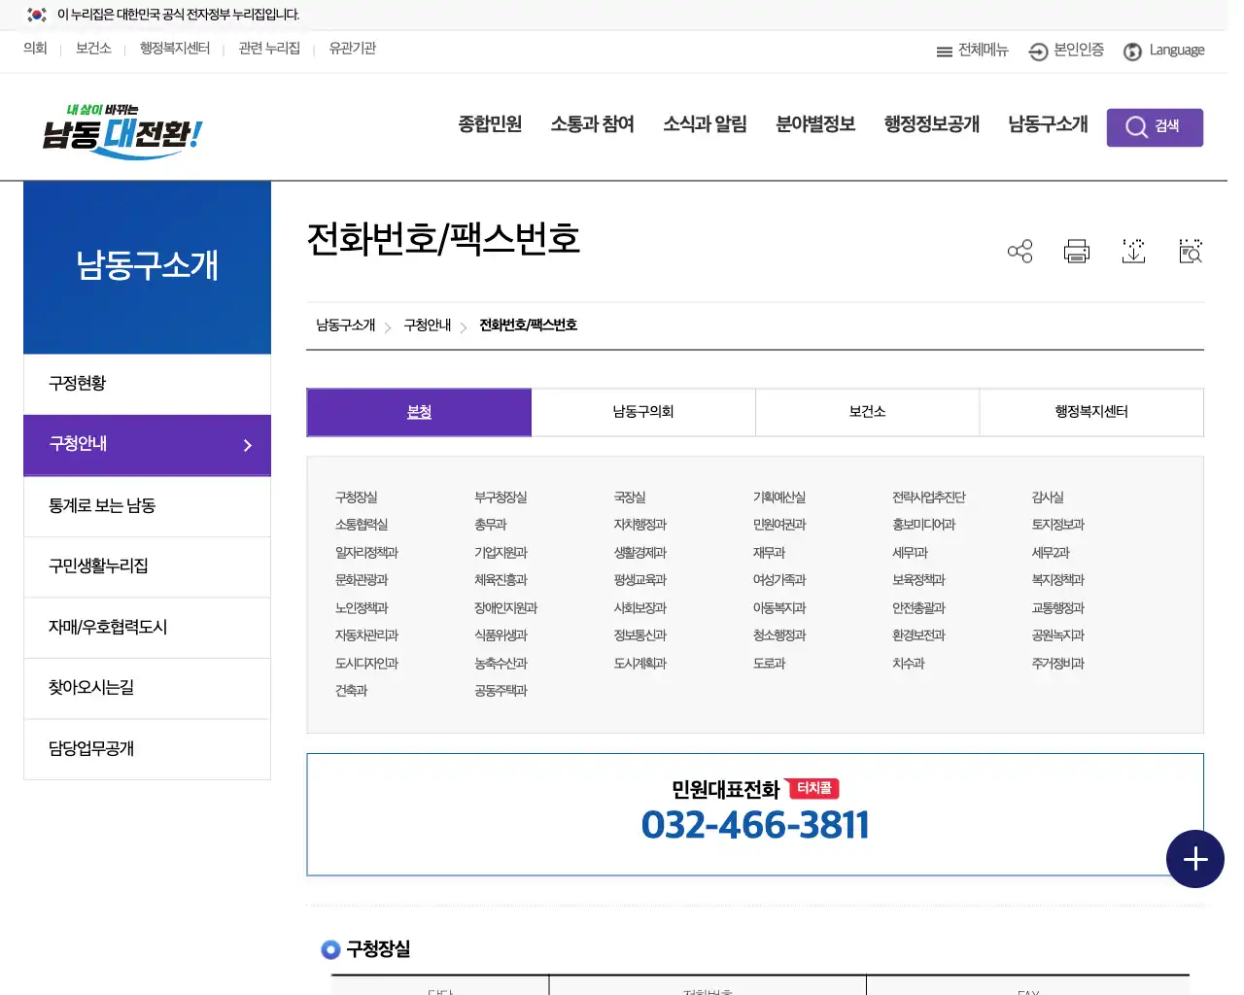1244x995 pixels.
Task: Click the purple 검색 search button
Action: coord(1155,127)
